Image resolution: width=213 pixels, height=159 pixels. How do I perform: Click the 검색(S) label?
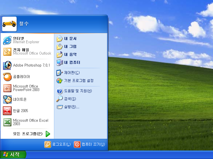tap(70, 99)
